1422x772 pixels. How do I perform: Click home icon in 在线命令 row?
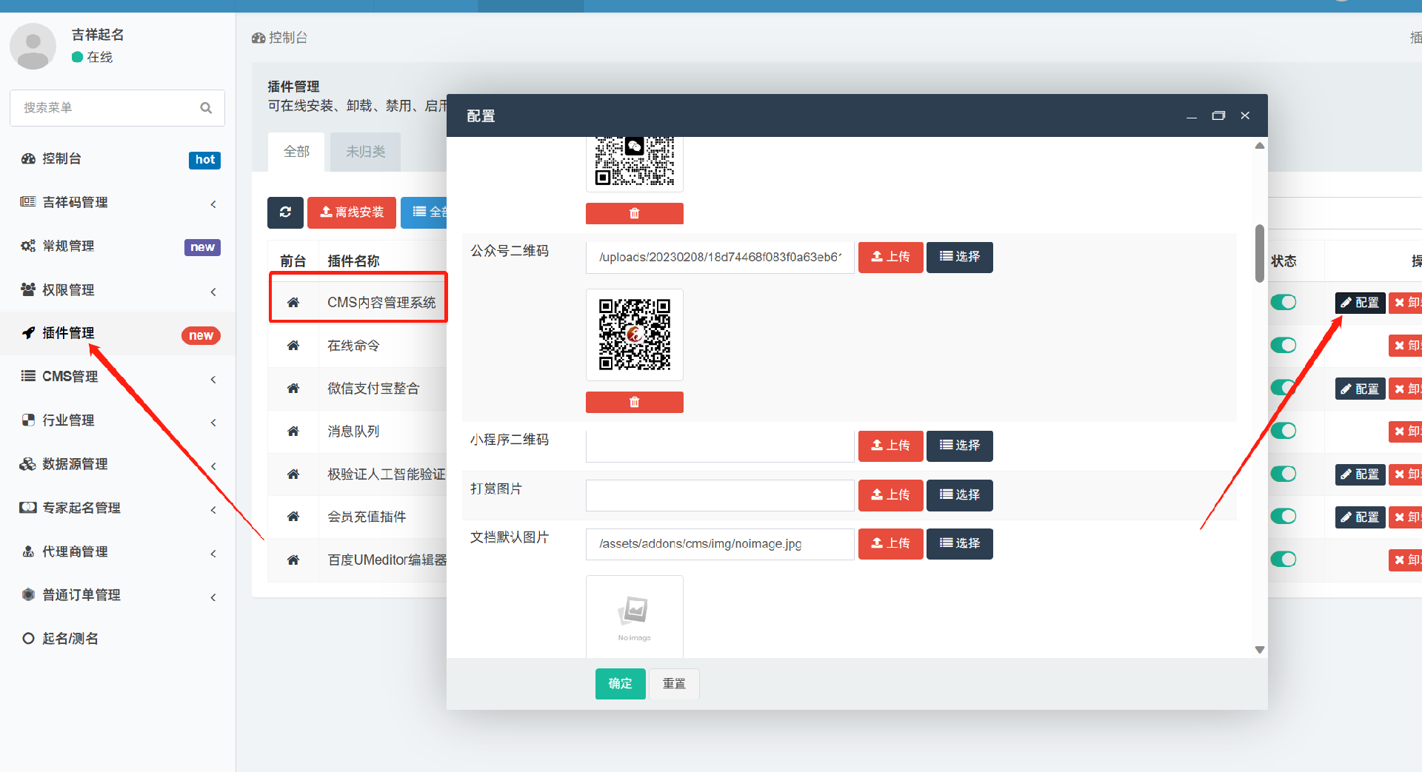(x=293, y=346)
